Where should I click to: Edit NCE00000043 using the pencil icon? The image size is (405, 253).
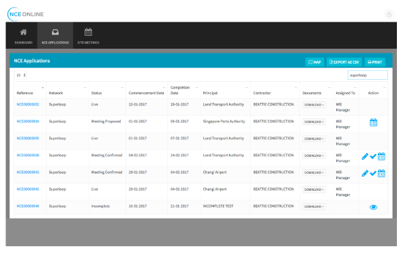364,173
